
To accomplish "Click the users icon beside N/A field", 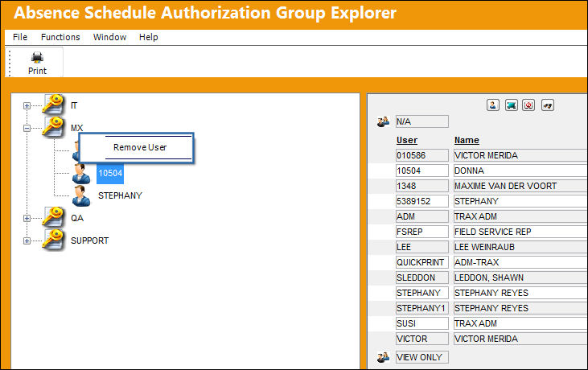I will (x=383, y=121).
